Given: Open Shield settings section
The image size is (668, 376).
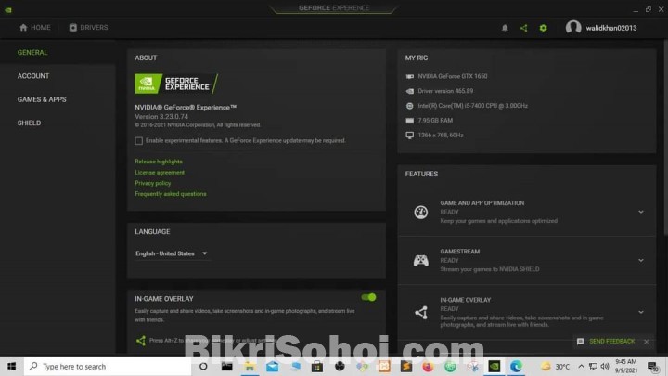Looking at the screenshot, I should pyautogui.click(x=29, y=123).
